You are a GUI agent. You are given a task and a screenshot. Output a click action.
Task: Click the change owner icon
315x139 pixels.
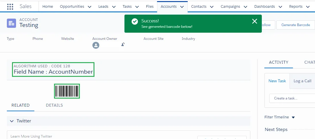pyautogui.click(x=123, y=44)
